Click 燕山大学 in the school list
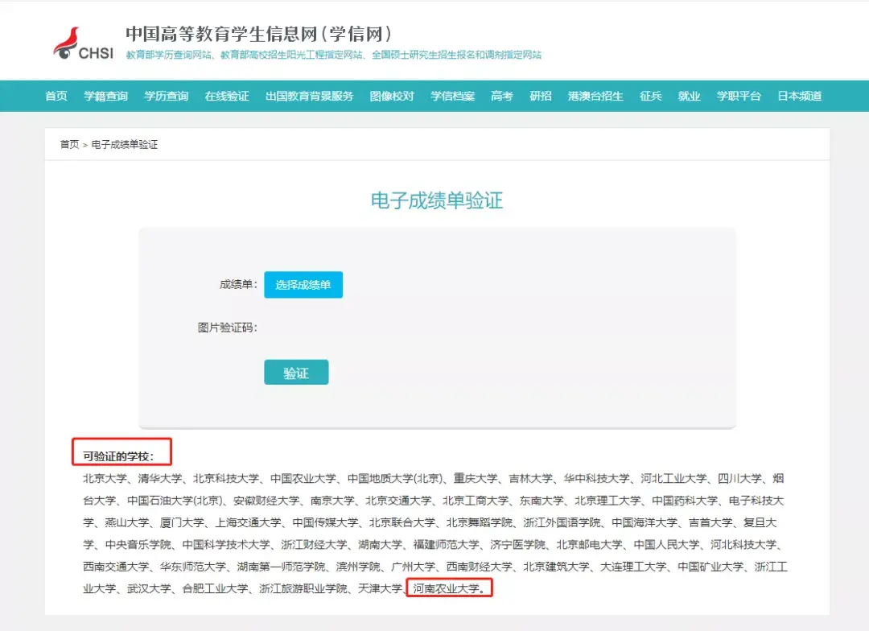 click(127, 523)
